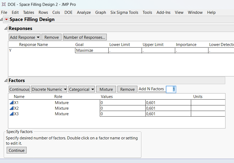
Task: Click Remove button in Factors section
Action: tap(127, 89)
